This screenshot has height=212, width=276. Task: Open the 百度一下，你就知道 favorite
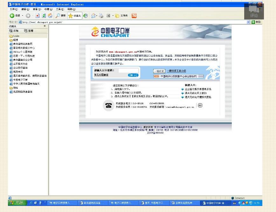point(22,56)
